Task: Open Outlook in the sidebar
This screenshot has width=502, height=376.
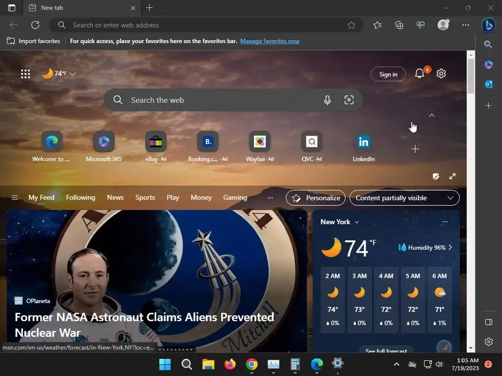Action: click(x=489, y=84)
